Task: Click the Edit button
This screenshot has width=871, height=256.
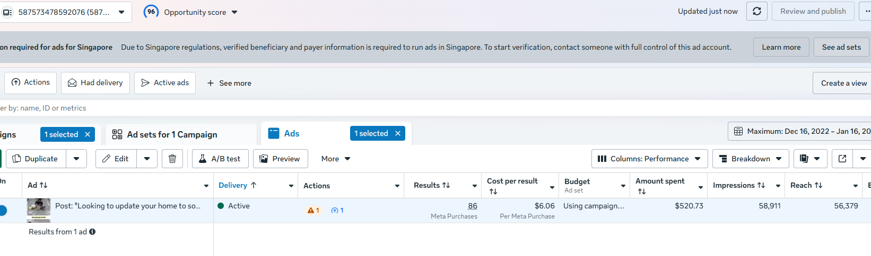Action: click(116, 159)
